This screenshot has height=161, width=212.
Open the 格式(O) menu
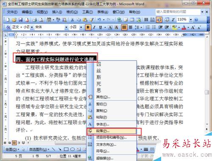tap(72, 12)
